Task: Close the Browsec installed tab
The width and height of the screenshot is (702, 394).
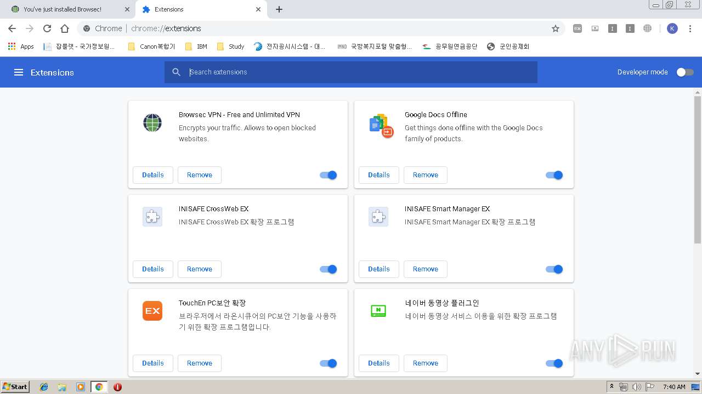Action: 127,9
